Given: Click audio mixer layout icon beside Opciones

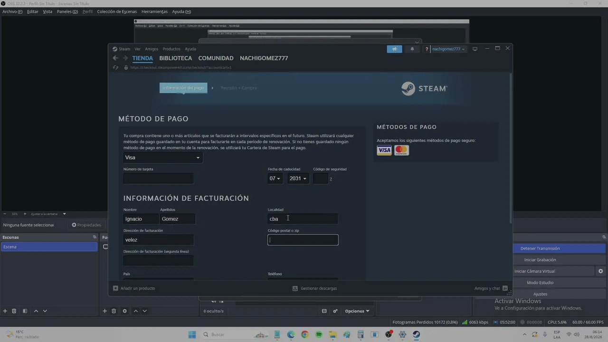Looking at the screenshot, I should (x=324, y=311).
